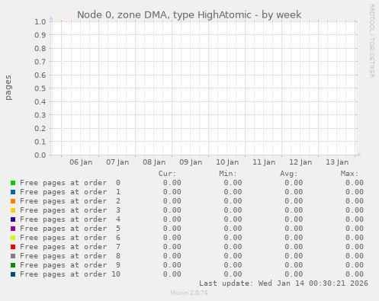
Task: Click the Max value for order 10
Action: point(355,274)
